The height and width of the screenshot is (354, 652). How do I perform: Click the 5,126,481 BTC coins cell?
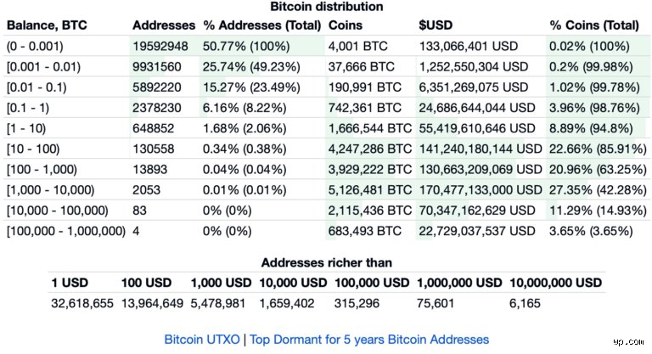pos(369,190)
